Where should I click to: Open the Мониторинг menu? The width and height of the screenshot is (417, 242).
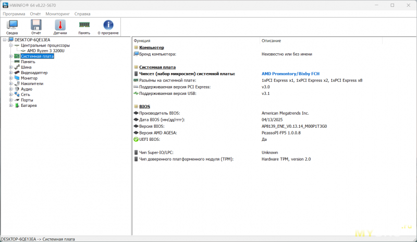pyautogui.click(x=57, y=14)
